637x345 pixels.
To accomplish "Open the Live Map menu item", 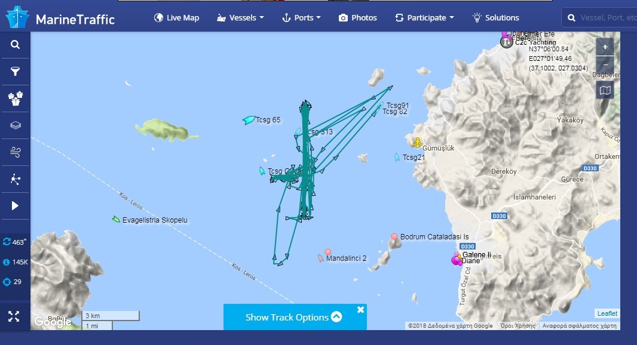I will click(177, 18).
